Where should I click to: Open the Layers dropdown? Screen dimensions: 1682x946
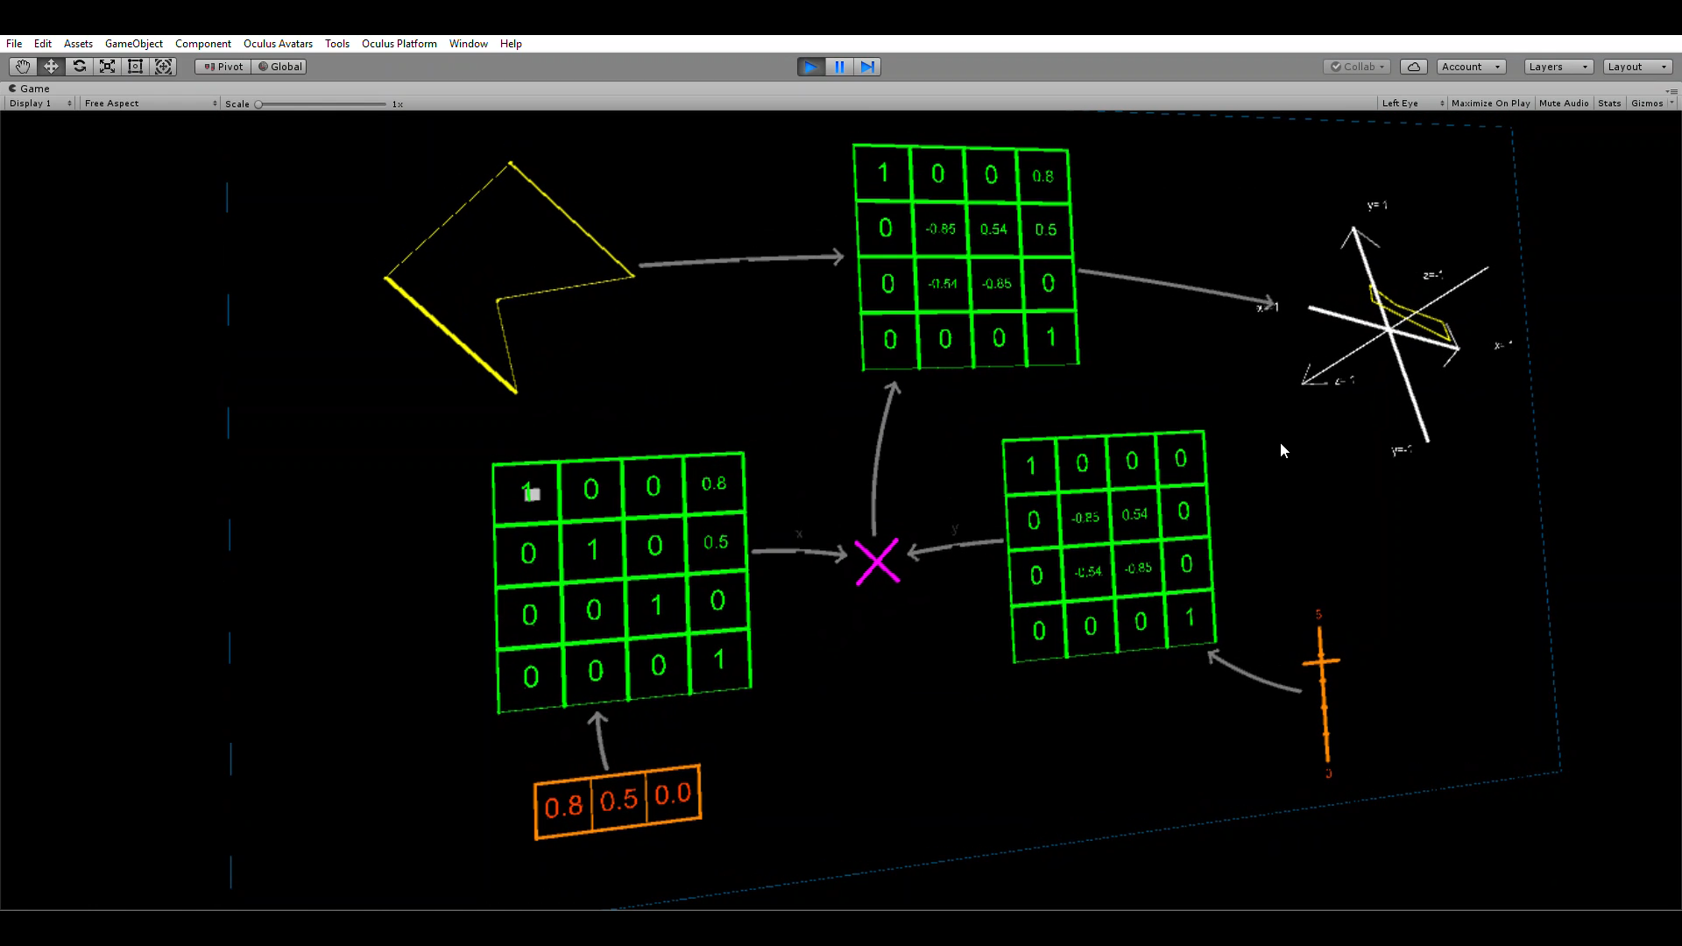[1557, 67]
